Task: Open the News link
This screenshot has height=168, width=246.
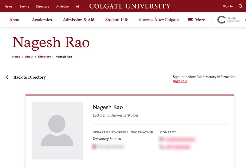Action: 9,6
